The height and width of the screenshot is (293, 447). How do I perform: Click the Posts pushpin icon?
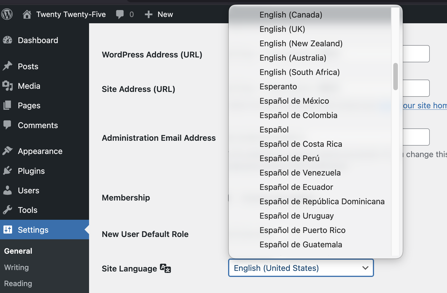(x=8, y=66)
